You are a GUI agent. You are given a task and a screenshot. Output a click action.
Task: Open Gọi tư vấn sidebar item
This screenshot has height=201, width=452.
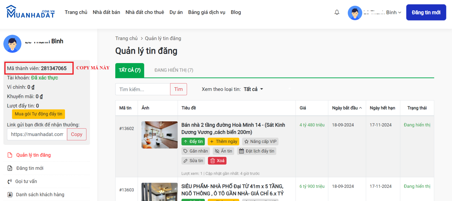pos(26,181)
